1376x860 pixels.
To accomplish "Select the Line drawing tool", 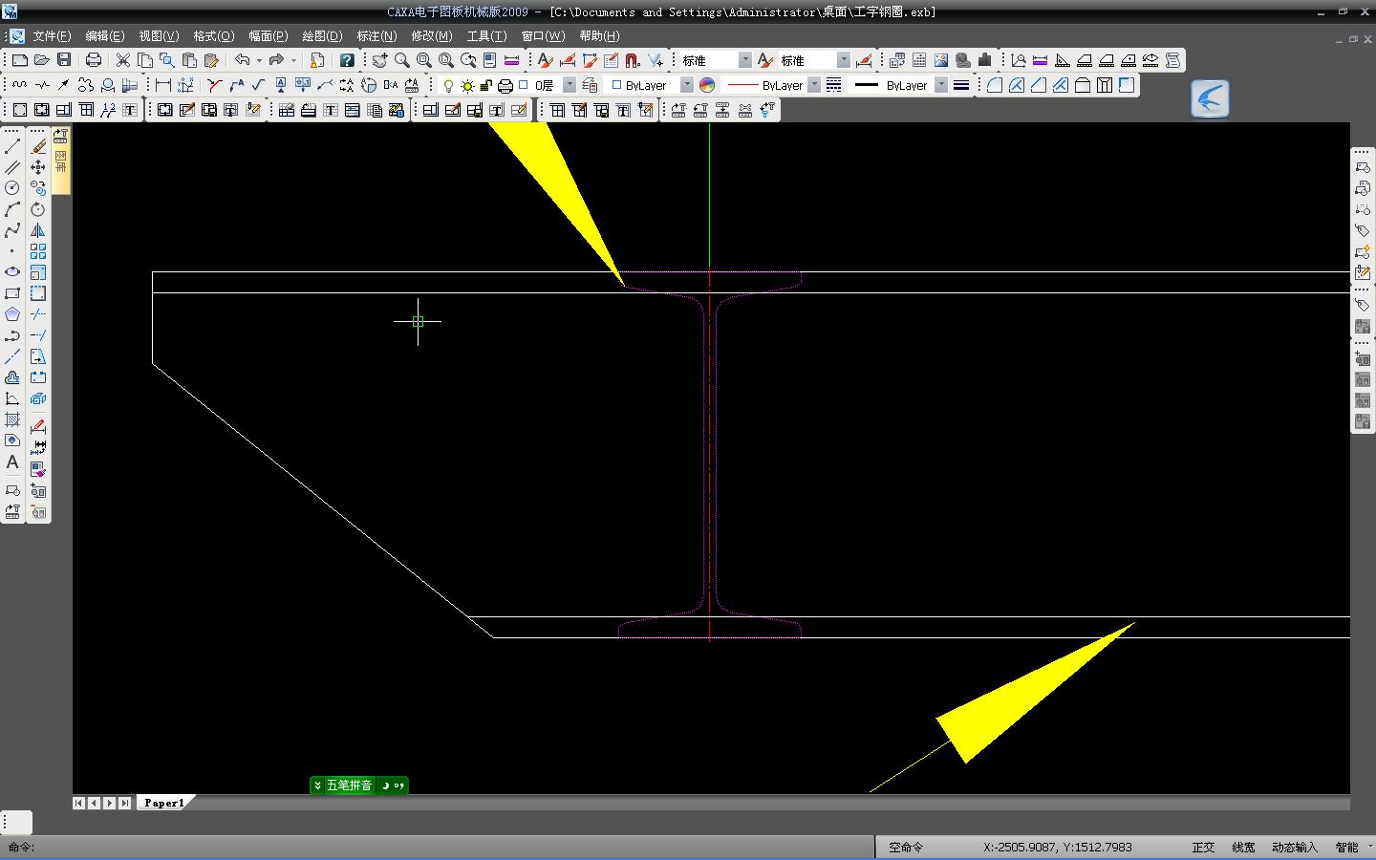I will pyautogui.click(x=12, y=146).
